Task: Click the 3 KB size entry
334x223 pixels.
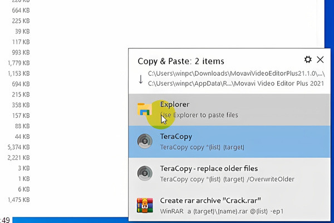Action: (x=23, y=168)
